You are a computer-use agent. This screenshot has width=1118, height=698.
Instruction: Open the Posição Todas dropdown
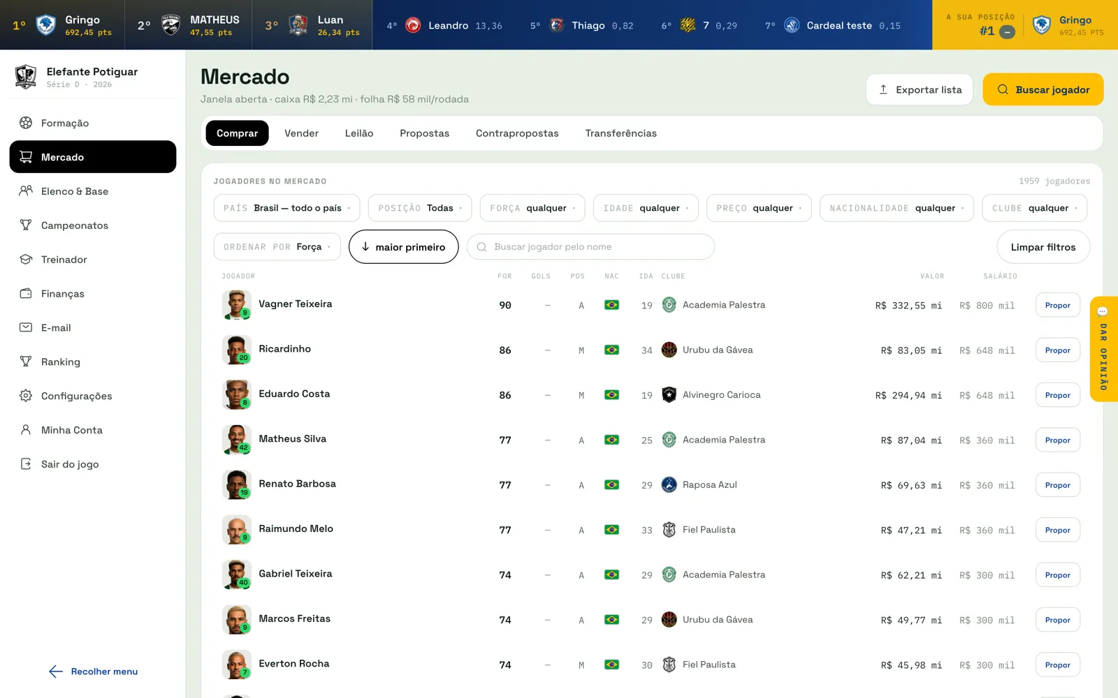tap(420, 208)
